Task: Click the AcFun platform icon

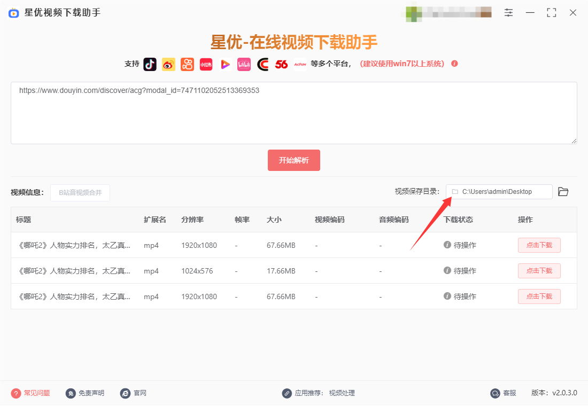Action: pyautogui.click(x=300, y=65)
